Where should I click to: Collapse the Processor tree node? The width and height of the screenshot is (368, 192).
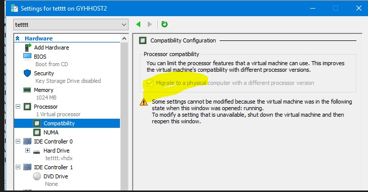point(18,107)
